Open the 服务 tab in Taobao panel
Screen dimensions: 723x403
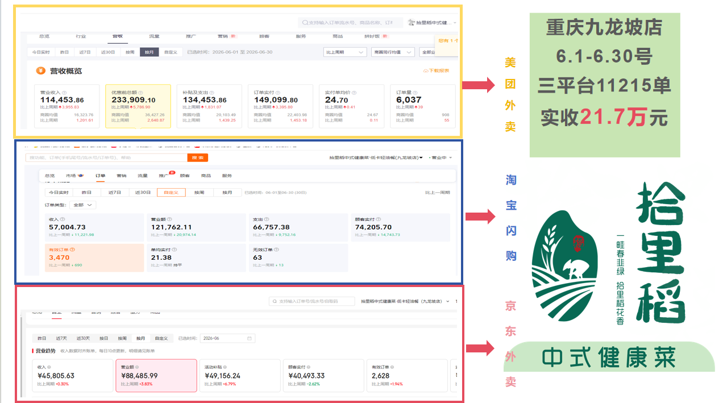pyautogui.click(x=227, y=176)
